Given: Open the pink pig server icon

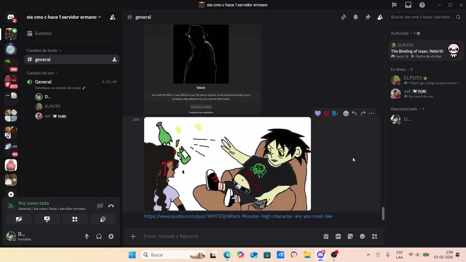Looking at the screenshot, I should [x=11, y=165].
